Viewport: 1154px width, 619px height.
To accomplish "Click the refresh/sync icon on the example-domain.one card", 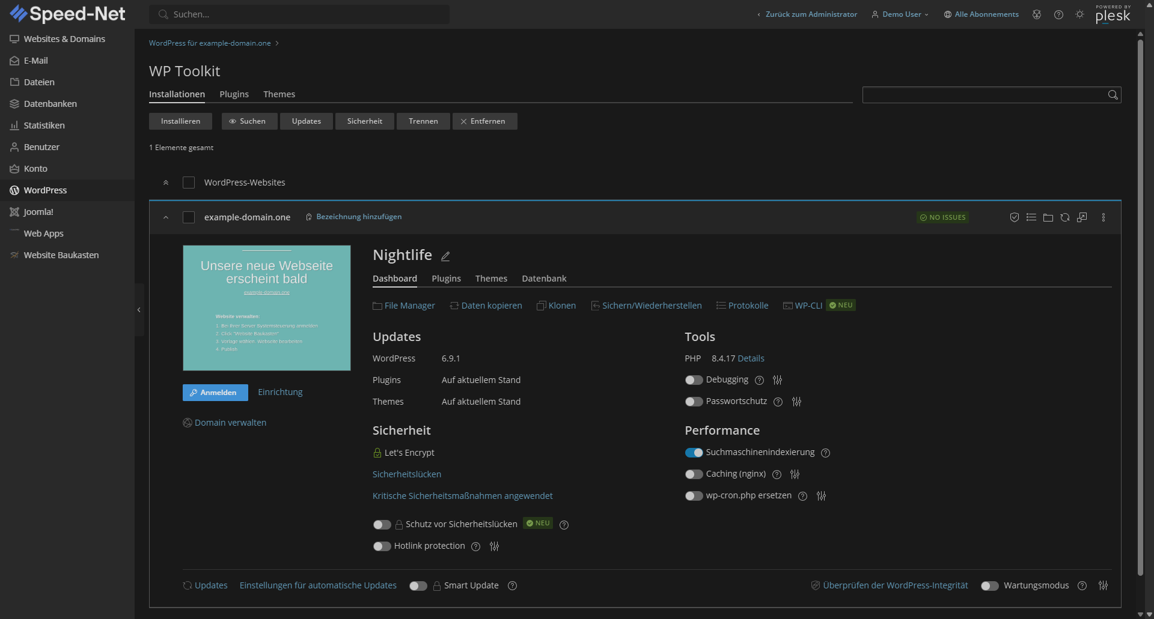I will pyautogui.click(x=1064, y=217).
